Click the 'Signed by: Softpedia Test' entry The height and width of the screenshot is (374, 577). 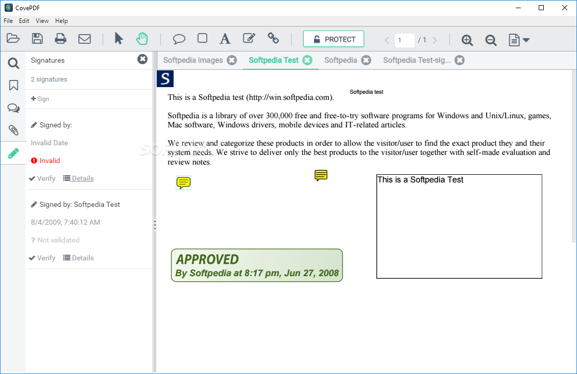pos(76,204)
